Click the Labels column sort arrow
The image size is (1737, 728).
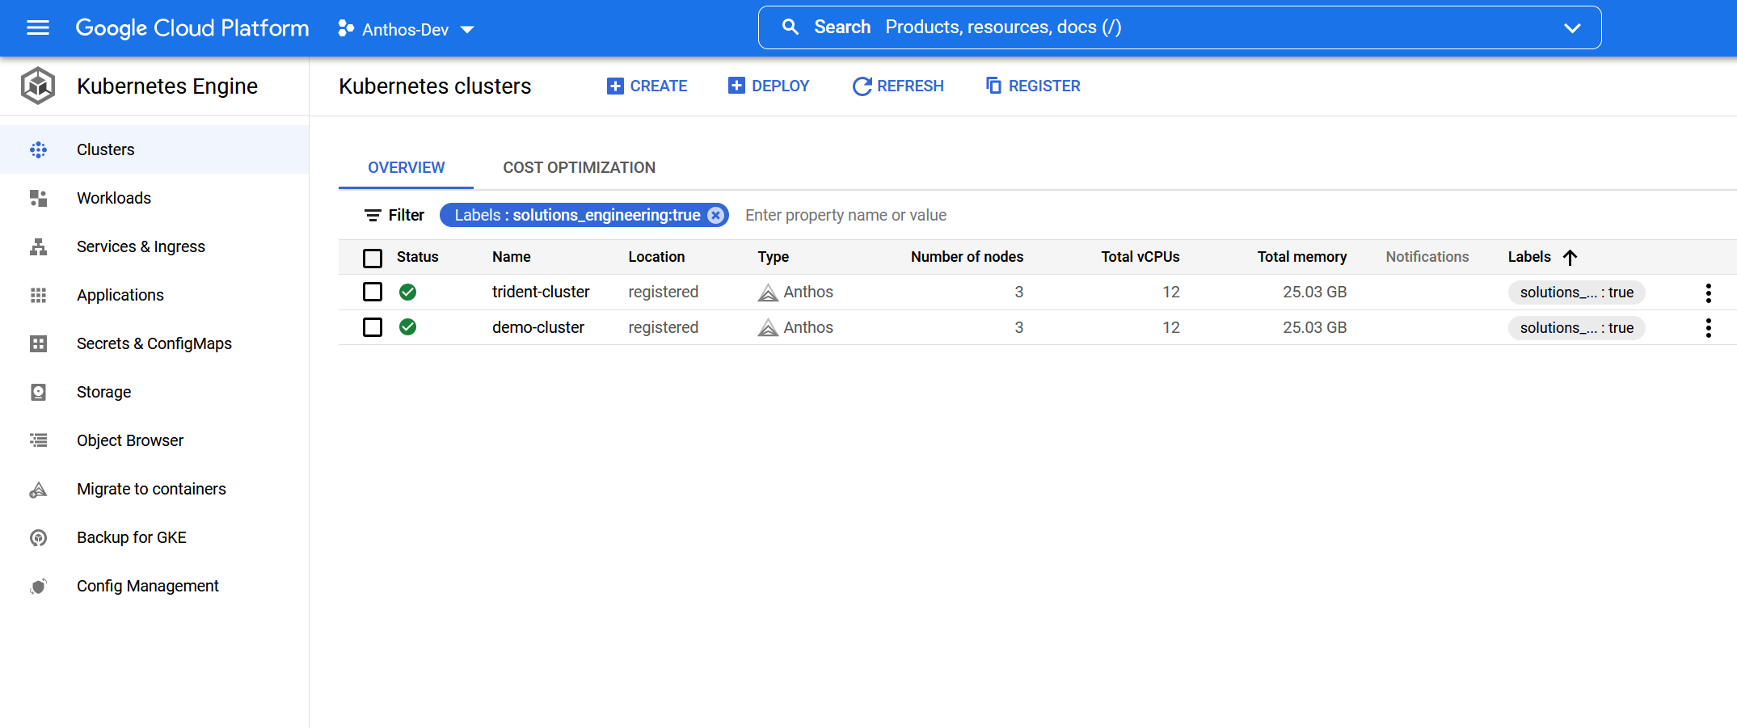pyautogui.click(x=1570, y=257)
